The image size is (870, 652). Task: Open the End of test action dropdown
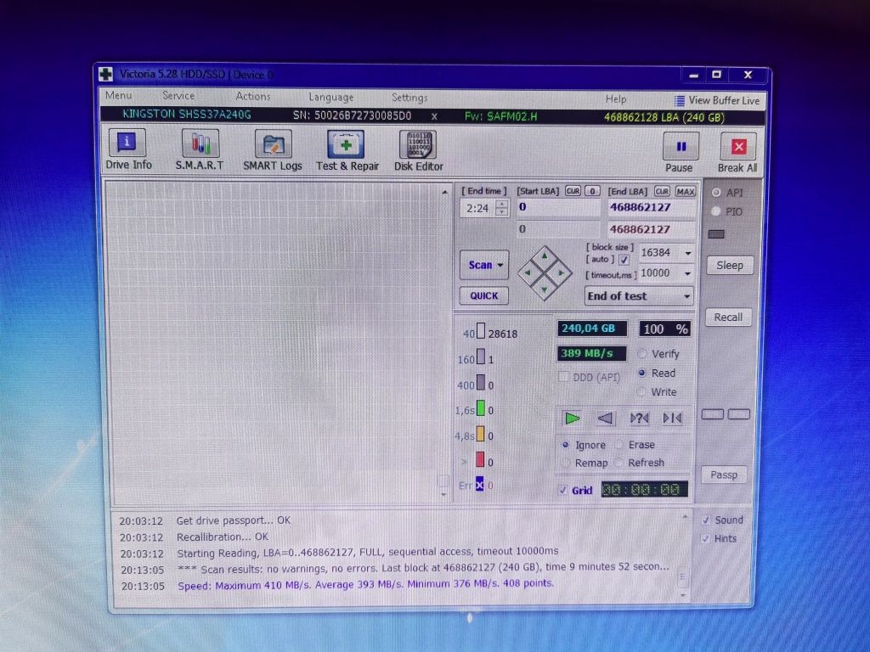click(x=639, y=296)
